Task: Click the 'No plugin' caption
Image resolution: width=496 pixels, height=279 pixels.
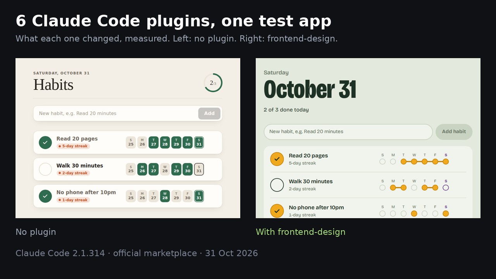Action: (x=36, y=232)
